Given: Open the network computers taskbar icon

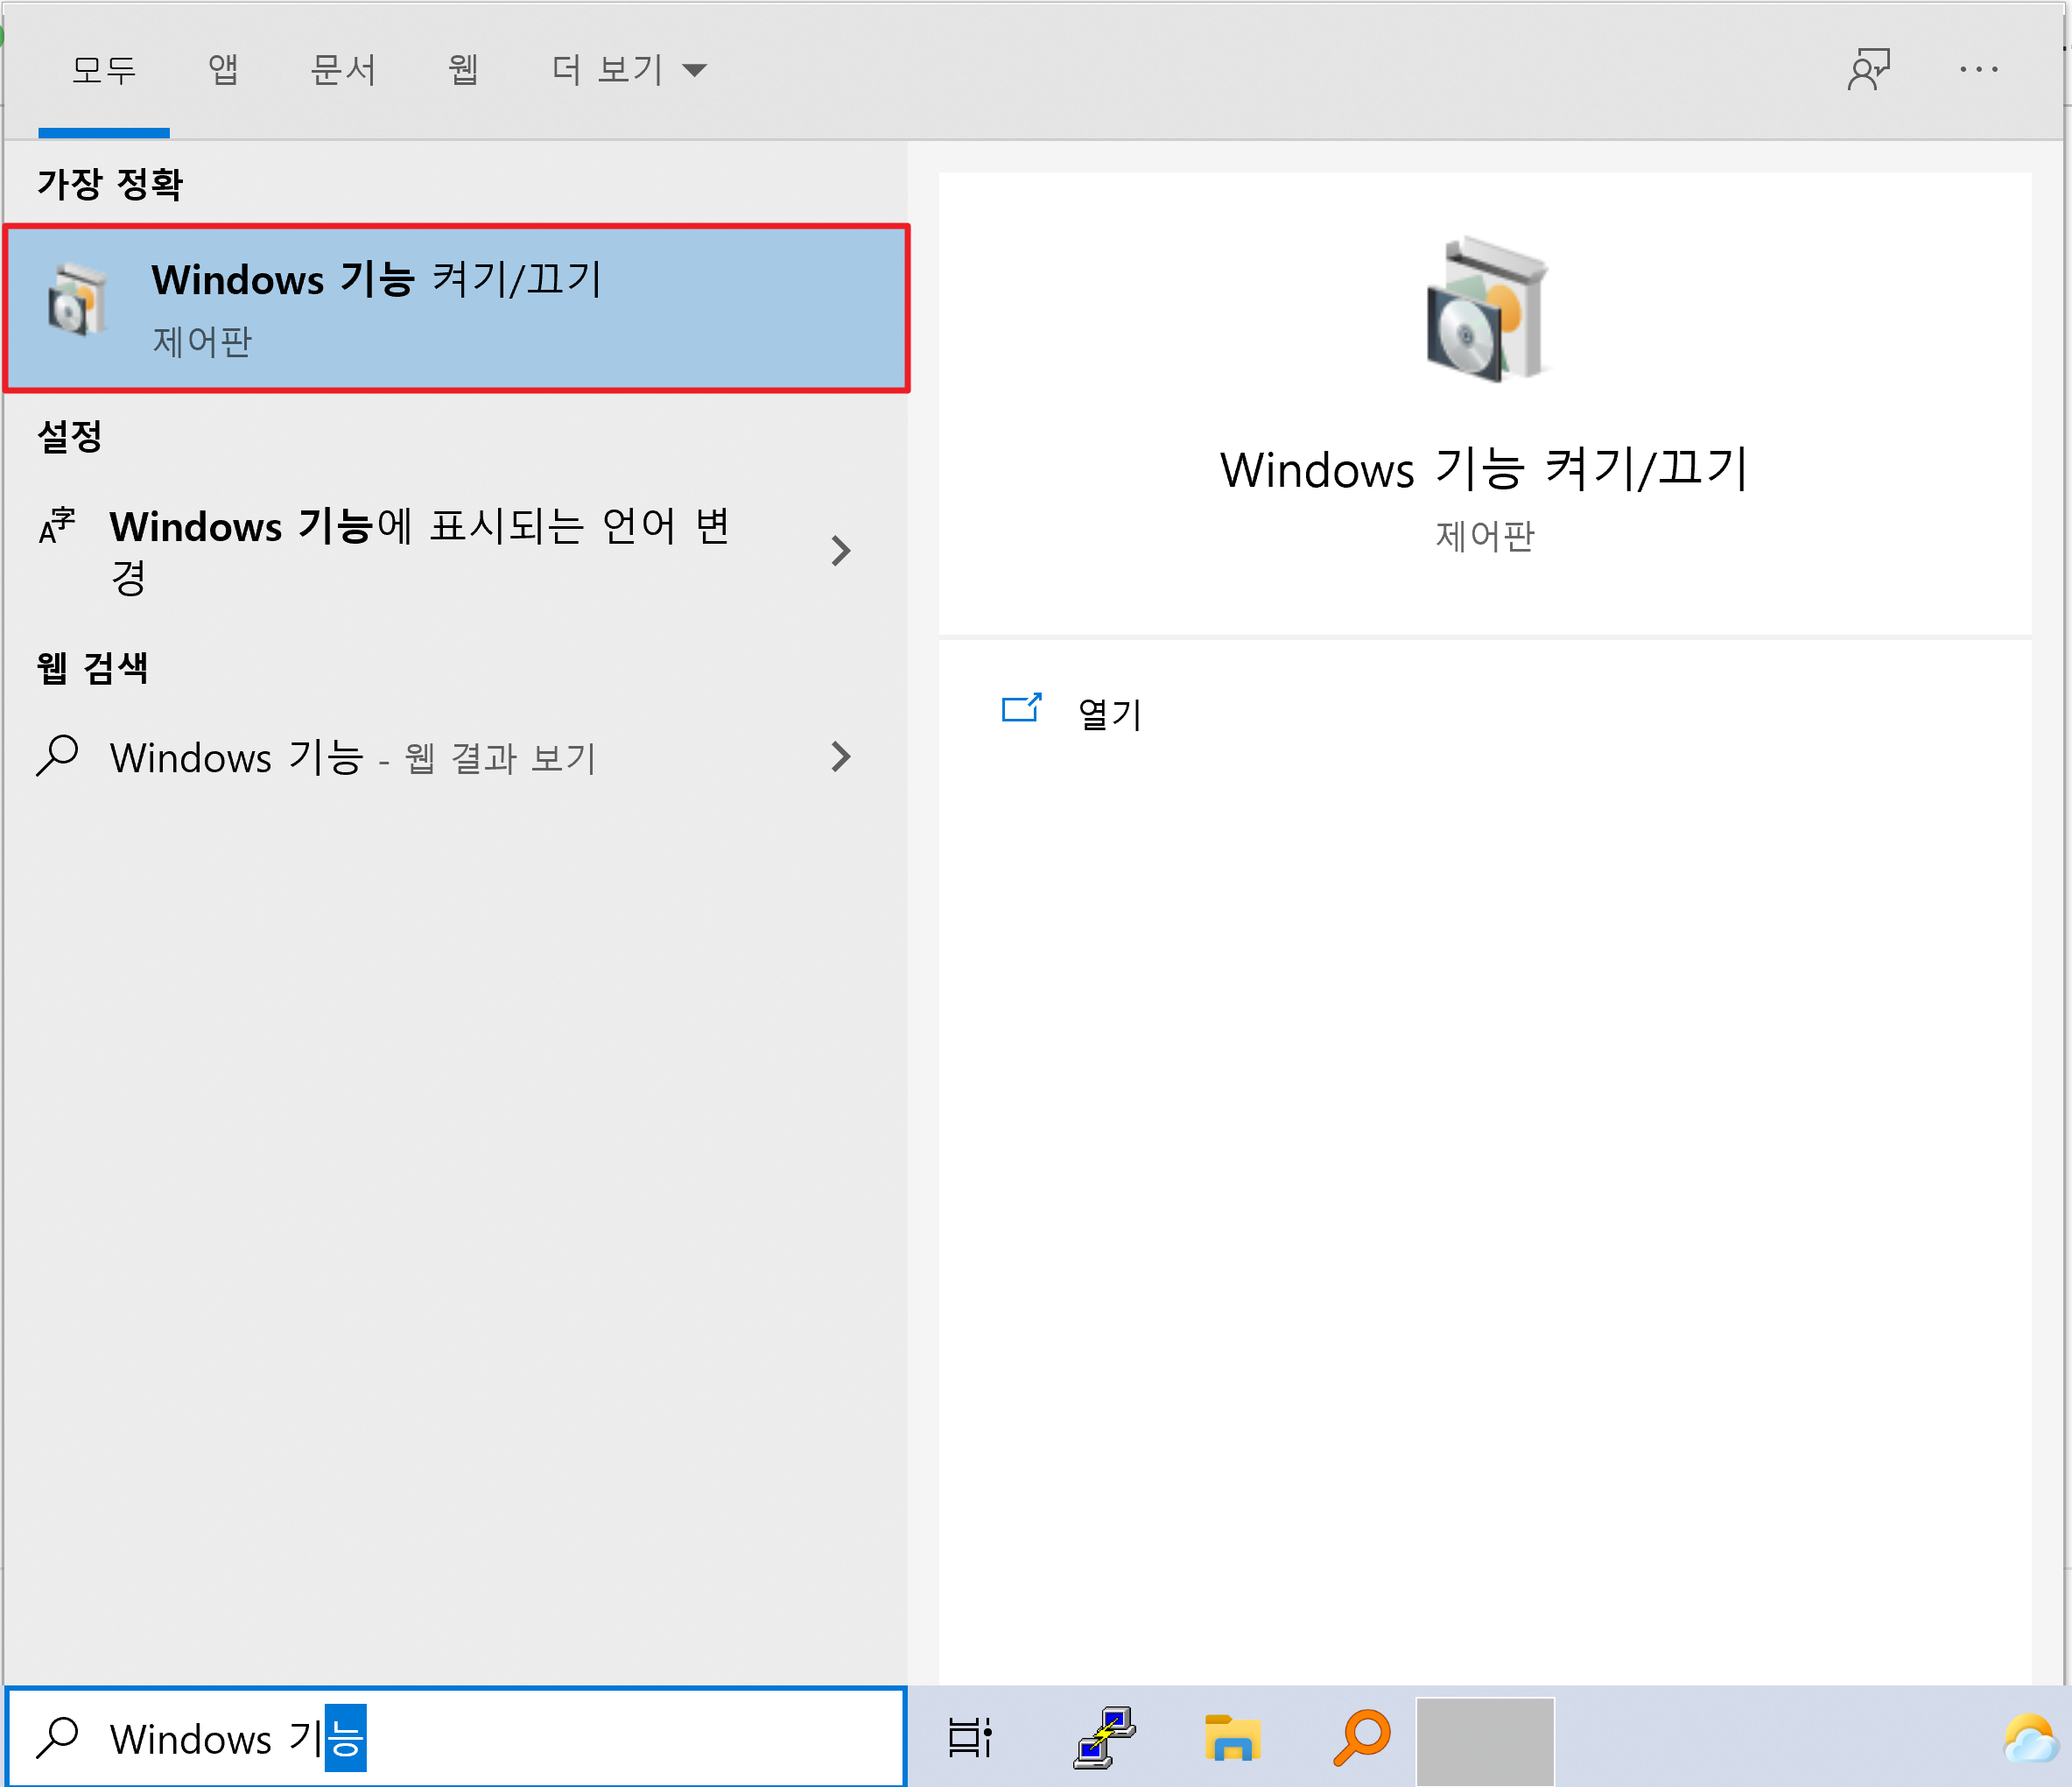Looking at the screenshot, I should tap(1104, 1738).
